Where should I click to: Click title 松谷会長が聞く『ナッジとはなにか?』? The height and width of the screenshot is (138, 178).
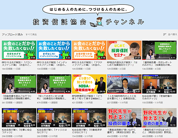[x=52, y=131]
